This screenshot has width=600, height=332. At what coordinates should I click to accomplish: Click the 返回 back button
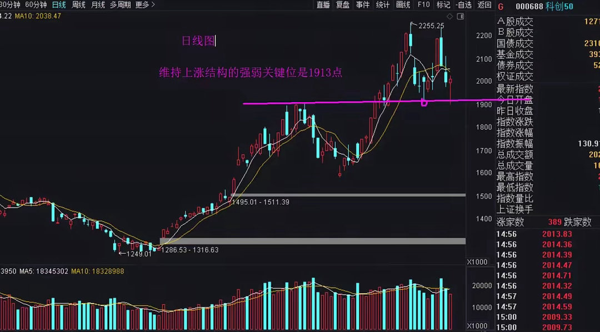pos(484,5)
